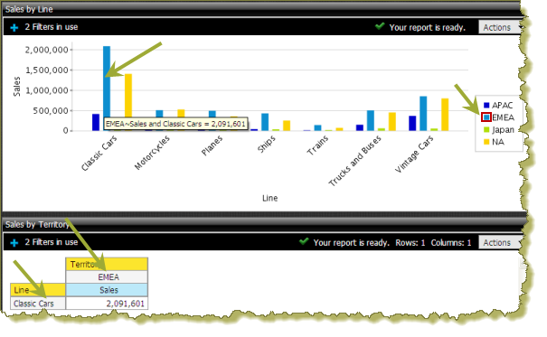Click '2 Filters in use' in Sales by Line
Viewport: 547px width, 337px height.
[x=52, y=27]
